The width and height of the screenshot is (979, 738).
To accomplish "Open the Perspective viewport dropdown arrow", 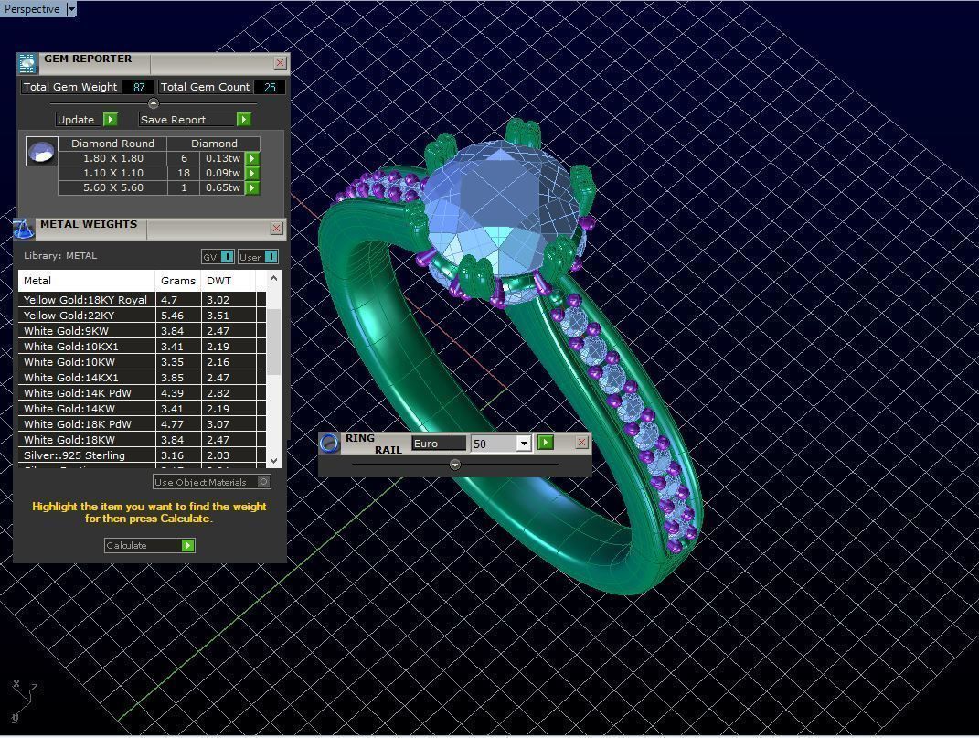I will [x=71, y=9].
